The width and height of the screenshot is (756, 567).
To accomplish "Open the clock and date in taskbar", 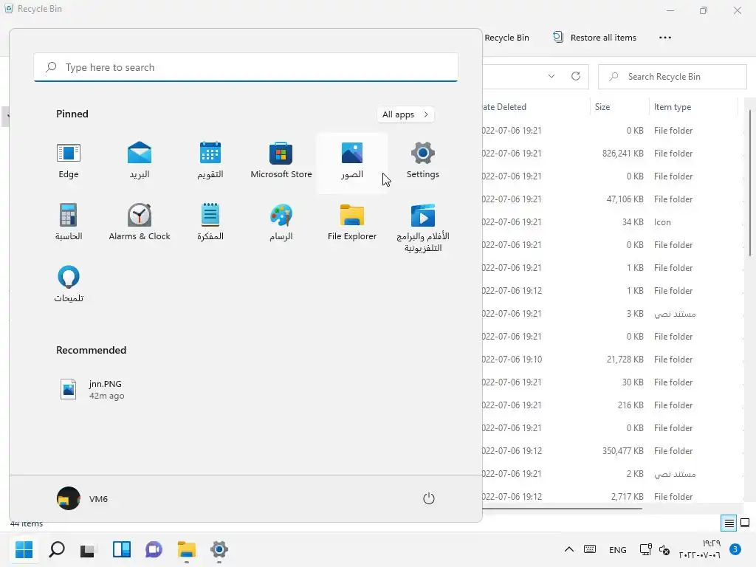I will pyautogui.click(x=700, y=549).
